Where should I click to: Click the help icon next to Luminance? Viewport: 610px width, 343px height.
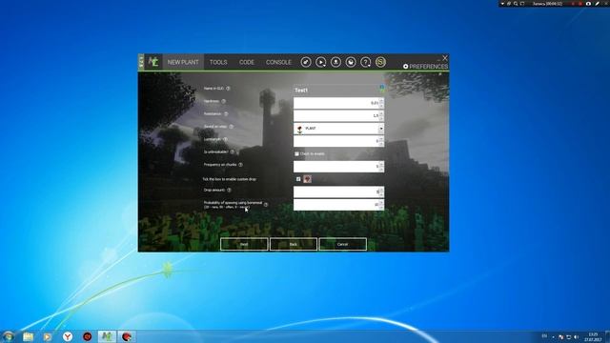(x=225, y=139)
